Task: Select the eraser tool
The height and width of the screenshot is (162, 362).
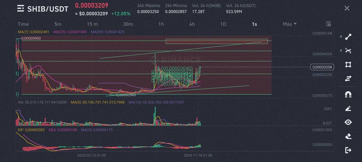Action: pos(348,136)
